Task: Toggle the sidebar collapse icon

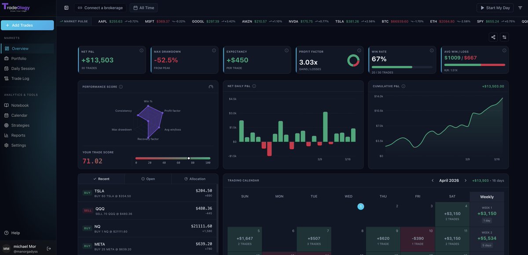Action: click(66, 8)
